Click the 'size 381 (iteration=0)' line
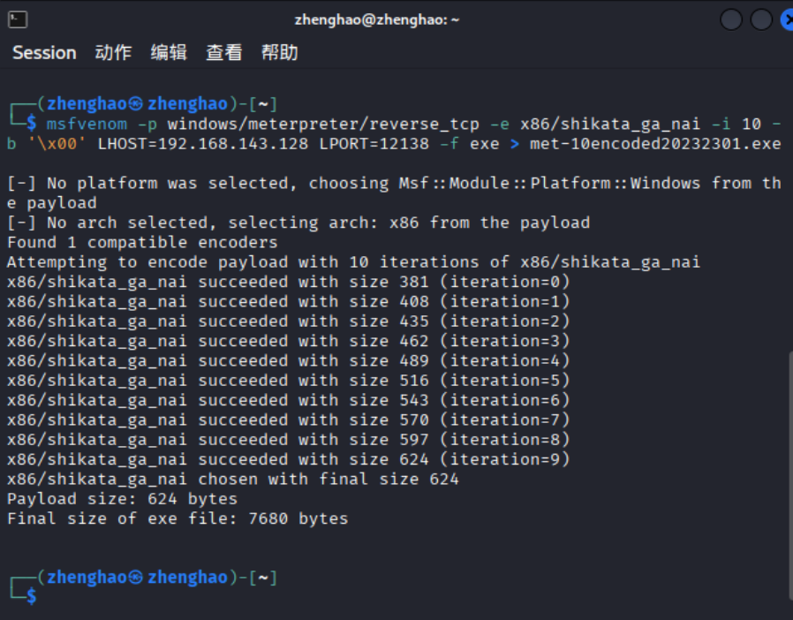793x620 pixels. [288, 282]
